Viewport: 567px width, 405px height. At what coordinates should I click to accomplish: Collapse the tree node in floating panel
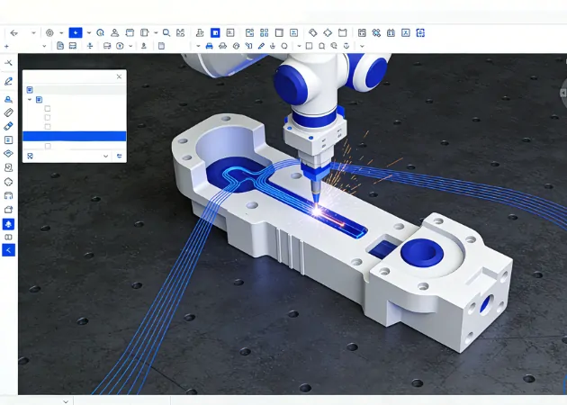[30, 99]
